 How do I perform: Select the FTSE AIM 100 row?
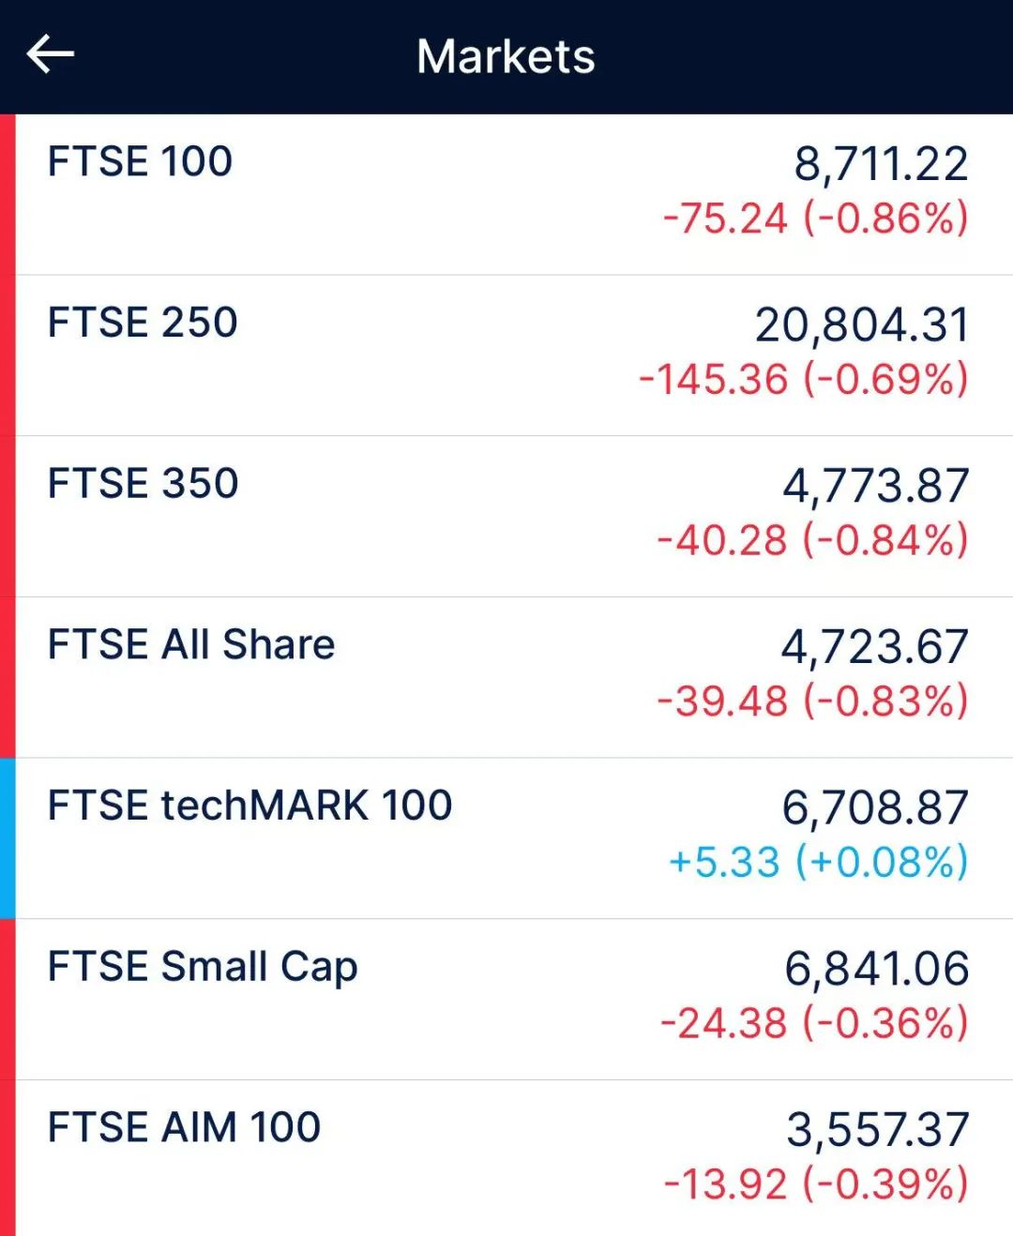coord(506,1158)
